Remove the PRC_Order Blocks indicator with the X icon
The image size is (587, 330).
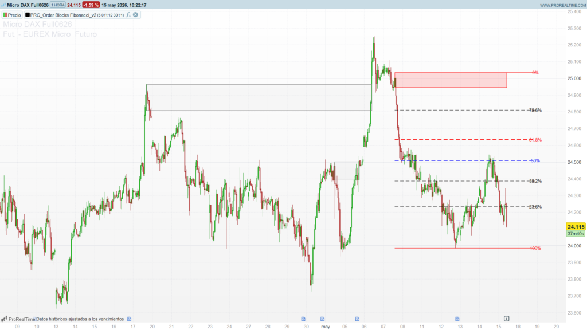135,15
